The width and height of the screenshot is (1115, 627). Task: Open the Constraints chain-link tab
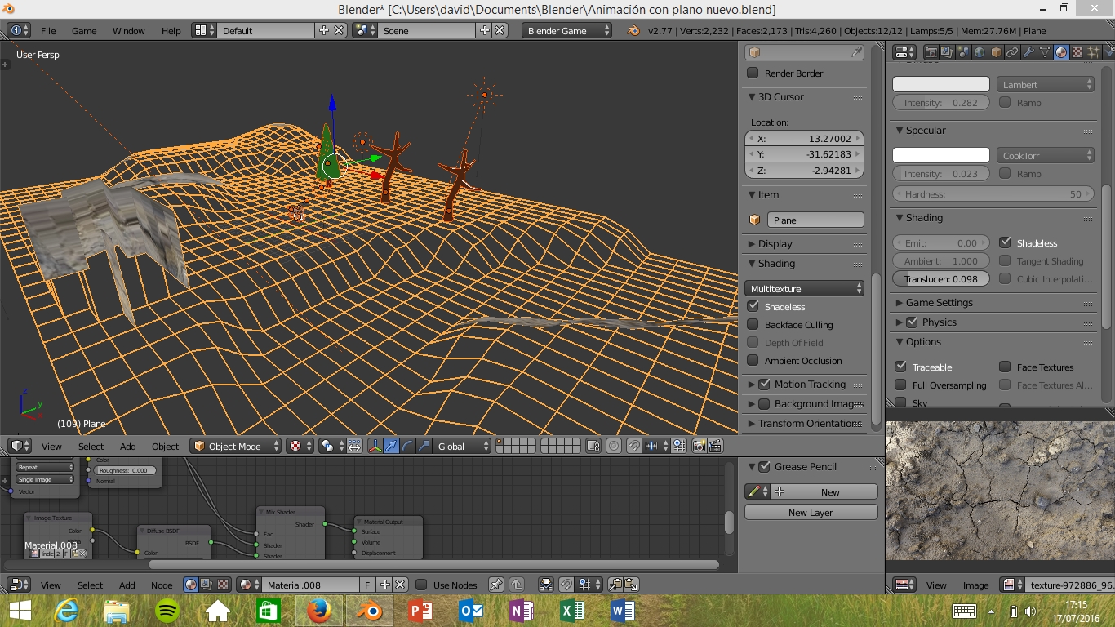tap(1012, 52)
